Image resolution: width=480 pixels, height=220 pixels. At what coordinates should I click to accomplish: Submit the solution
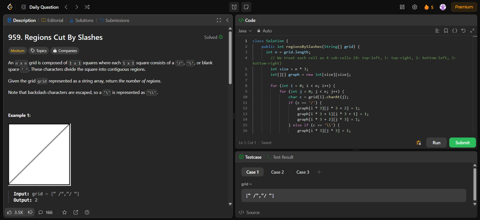pyautogui.click(x=462, y=143)
